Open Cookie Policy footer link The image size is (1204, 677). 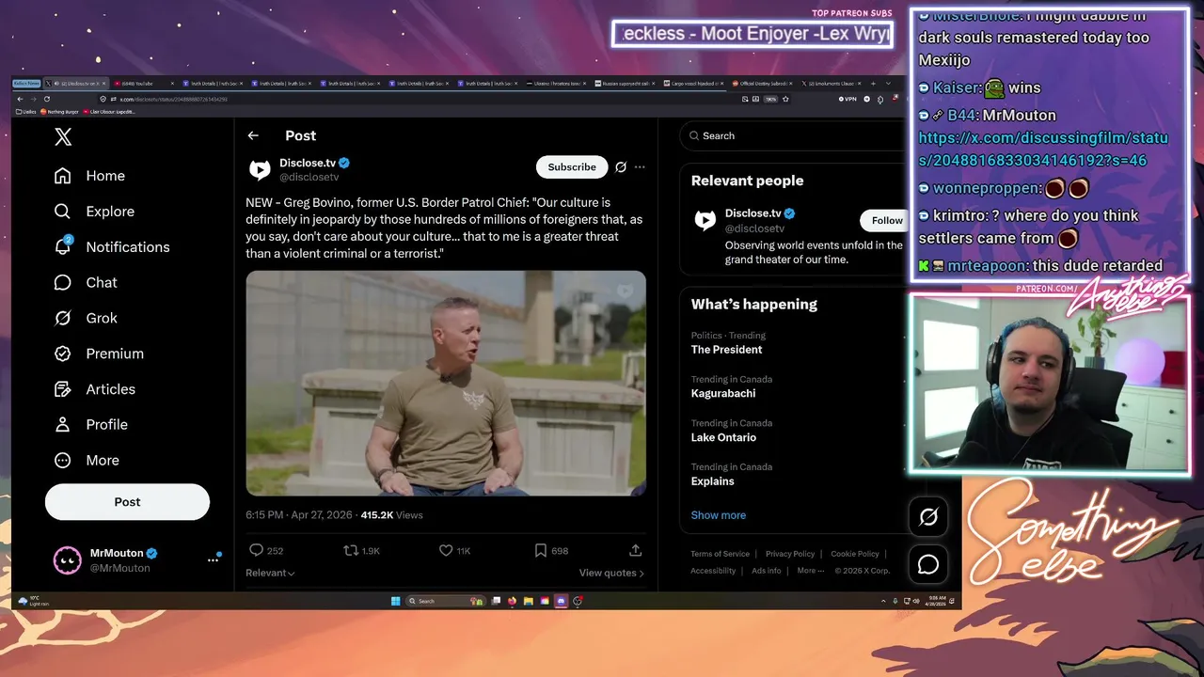(x=855, y=554)
